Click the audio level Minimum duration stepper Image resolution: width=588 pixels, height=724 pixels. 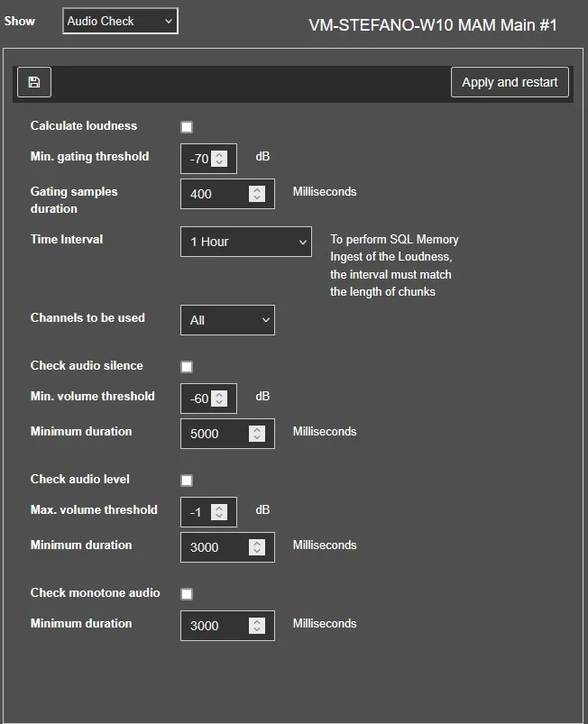pyautogui.click(x=257, y=547)
